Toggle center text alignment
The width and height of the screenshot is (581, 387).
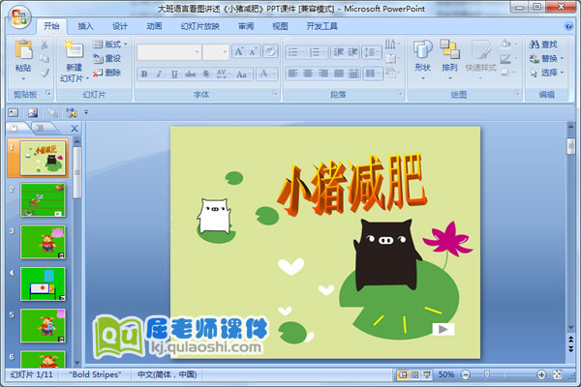308,74
